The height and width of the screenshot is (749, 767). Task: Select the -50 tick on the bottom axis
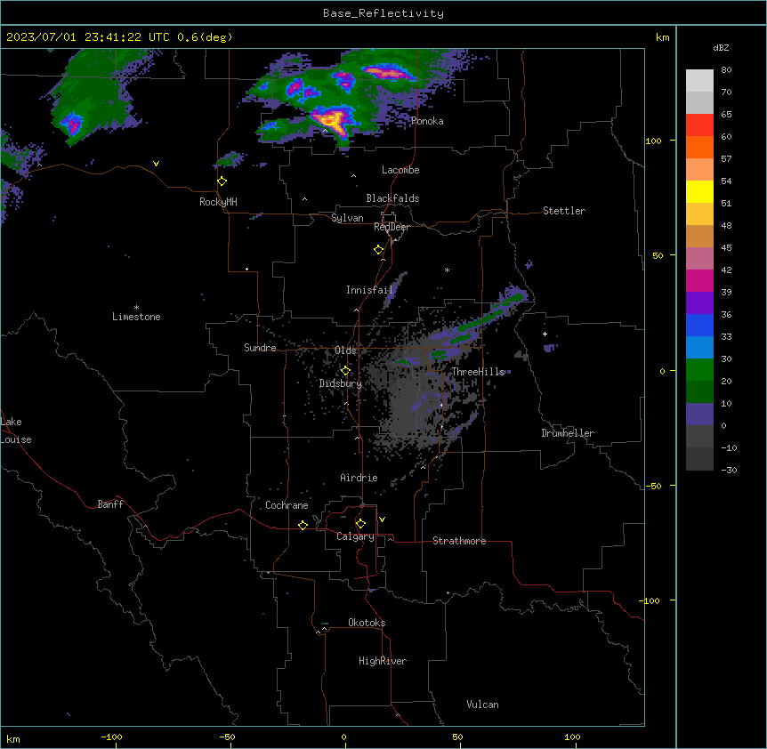pyautogui.click(x=227, y=737)
